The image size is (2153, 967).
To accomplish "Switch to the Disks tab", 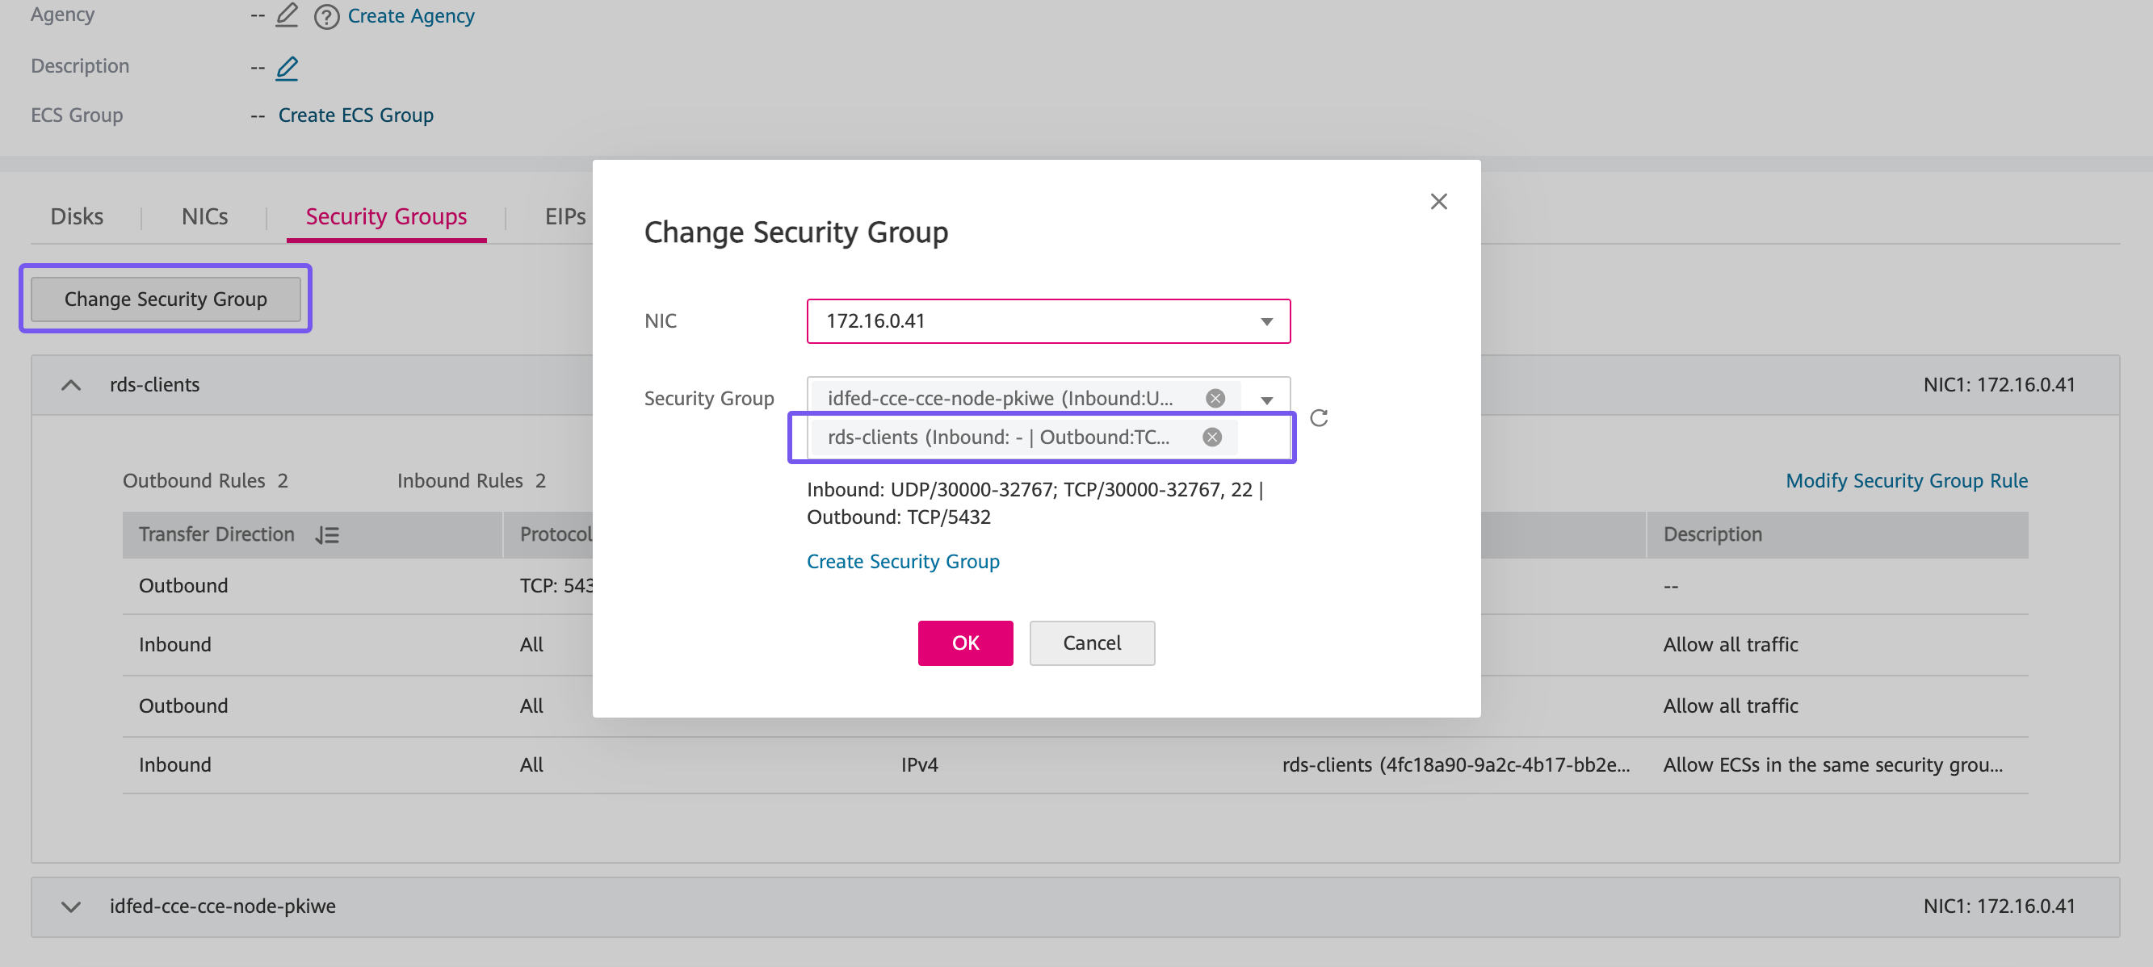I will [x=77, y=217].
